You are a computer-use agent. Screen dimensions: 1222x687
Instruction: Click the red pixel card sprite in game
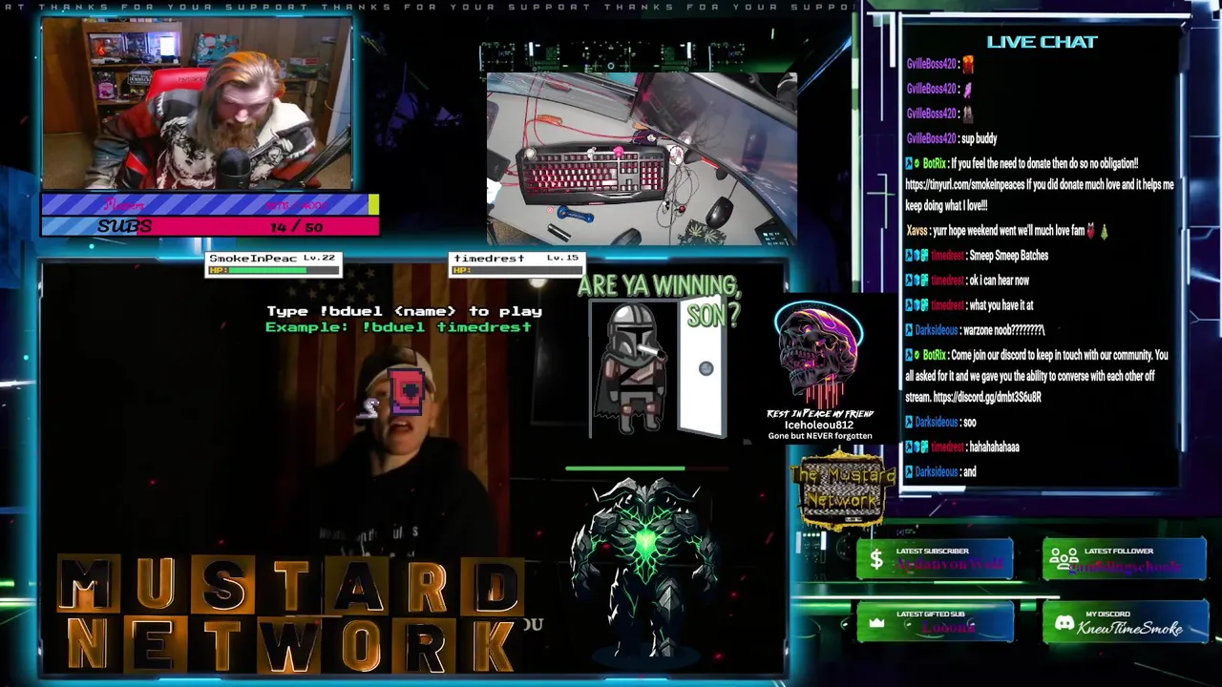pyautogui.click(x=407, y=391)
